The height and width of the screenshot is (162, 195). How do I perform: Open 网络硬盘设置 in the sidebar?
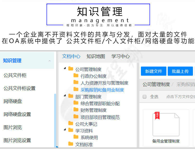[17, 114]
